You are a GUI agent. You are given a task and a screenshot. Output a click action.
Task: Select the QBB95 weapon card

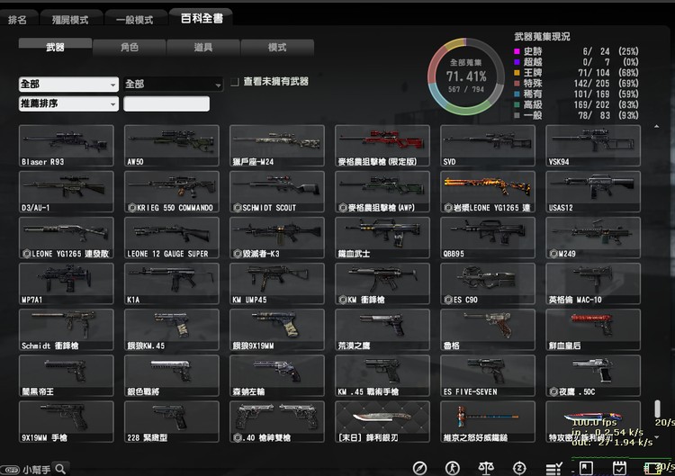coord(488,238)
